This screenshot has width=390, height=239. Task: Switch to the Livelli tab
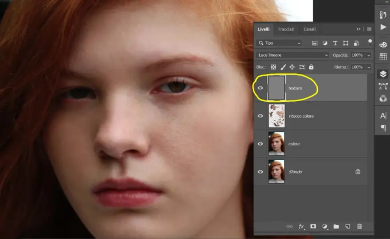coord(264,29)
